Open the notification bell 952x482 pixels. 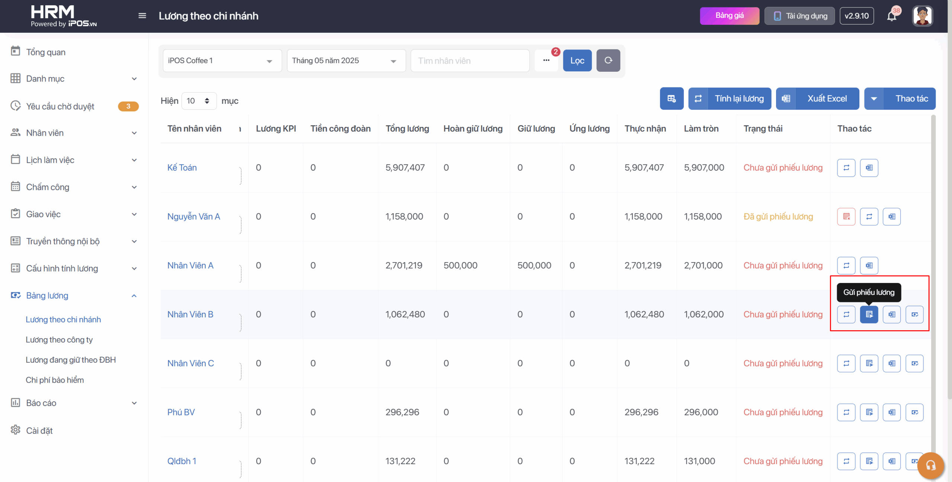coord(891,16)
